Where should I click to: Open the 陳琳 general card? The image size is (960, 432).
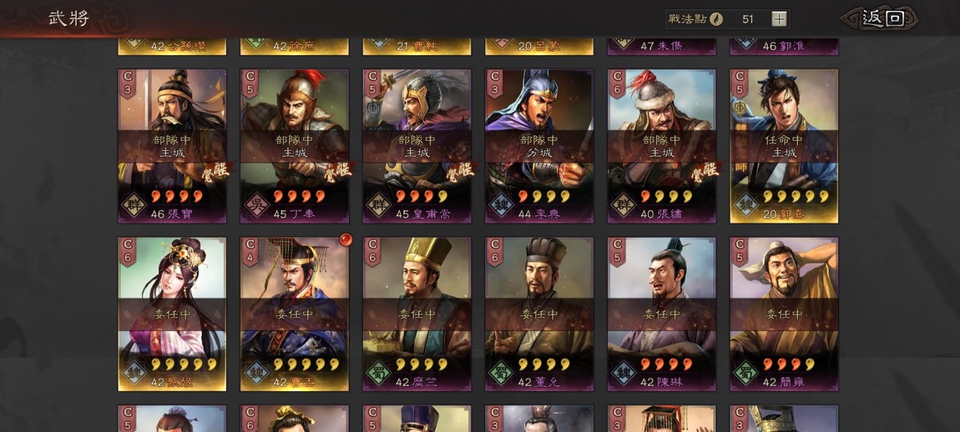click(x=662, y=314)
